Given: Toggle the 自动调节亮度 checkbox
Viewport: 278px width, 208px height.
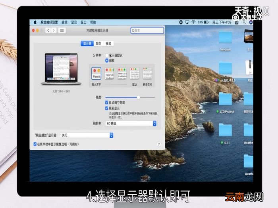Looking at the screenshot, I should 106,102.
